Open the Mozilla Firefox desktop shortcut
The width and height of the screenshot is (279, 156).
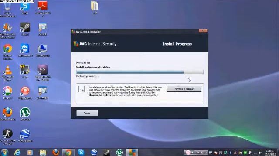(7, 114)
